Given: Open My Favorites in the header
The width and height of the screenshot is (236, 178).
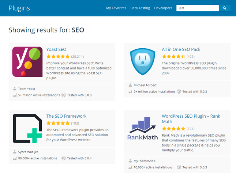Looking at the screenshot, I should coord(116,8).
